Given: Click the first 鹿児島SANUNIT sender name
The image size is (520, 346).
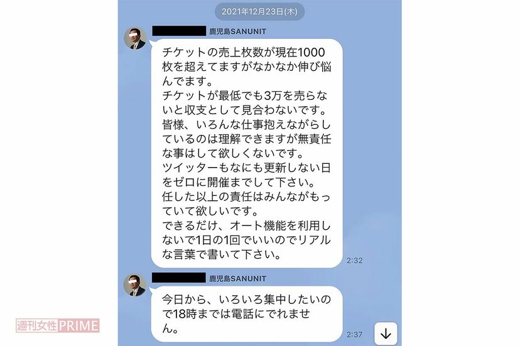Looking at the screenshot, I should [237, 31].
